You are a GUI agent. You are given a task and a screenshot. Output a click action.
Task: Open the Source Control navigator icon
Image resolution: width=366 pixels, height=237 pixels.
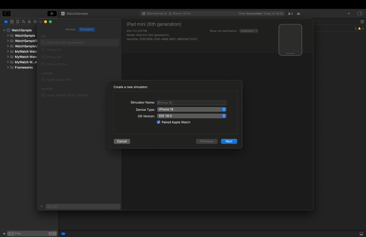[12, 22]
